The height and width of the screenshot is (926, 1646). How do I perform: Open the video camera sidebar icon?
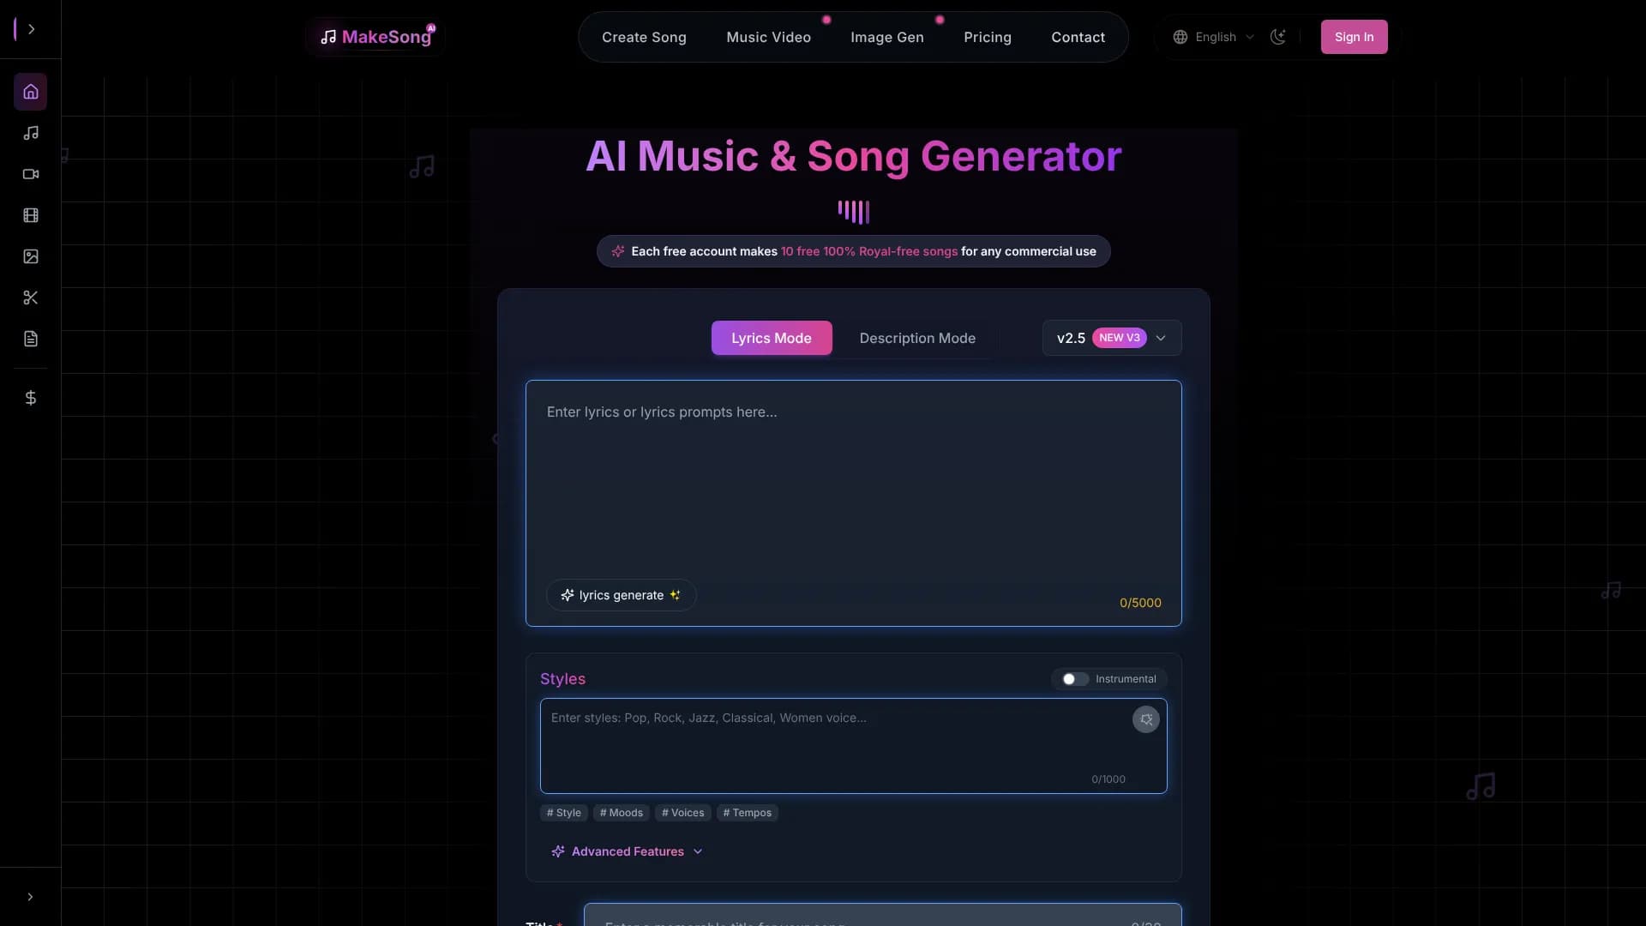(31, 174)
